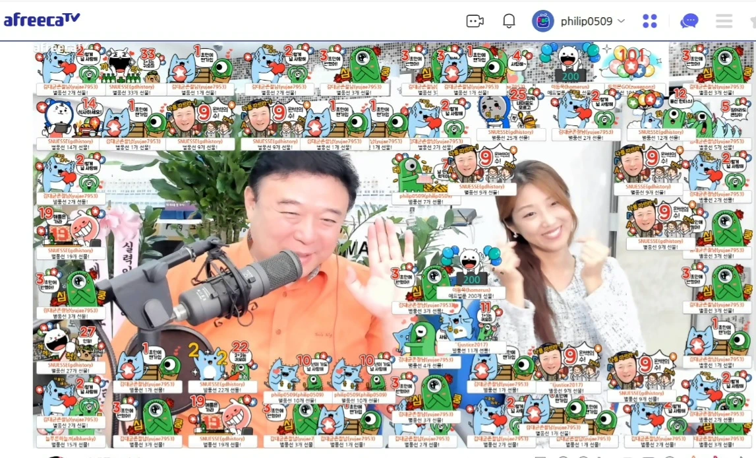Click the live video player area
The image size is (756, 458).
392,245
